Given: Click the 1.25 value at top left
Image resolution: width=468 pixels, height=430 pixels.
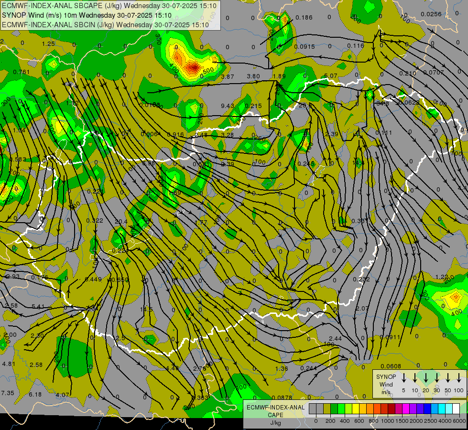Looking at the screenshot, I should point(48,44).
